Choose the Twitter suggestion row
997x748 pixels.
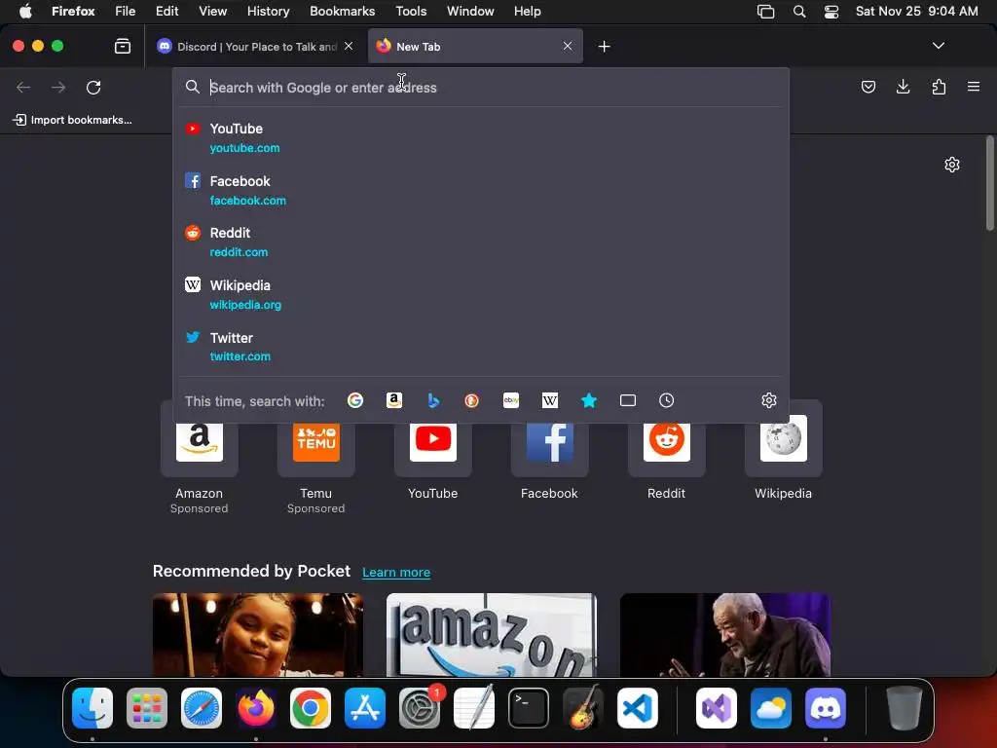click(481, 347)
